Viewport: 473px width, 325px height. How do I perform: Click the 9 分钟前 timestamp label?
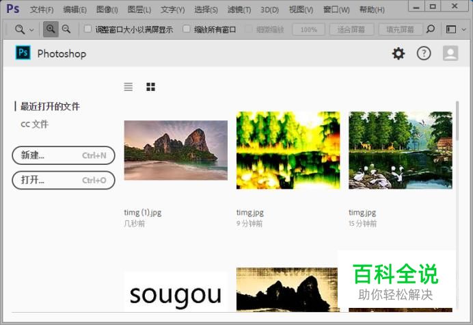(249, 224)
